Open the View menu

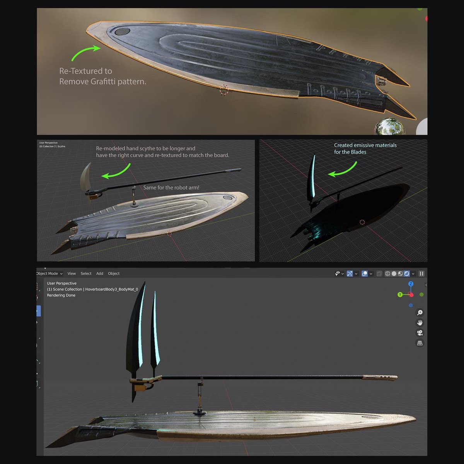pos(72,273)
